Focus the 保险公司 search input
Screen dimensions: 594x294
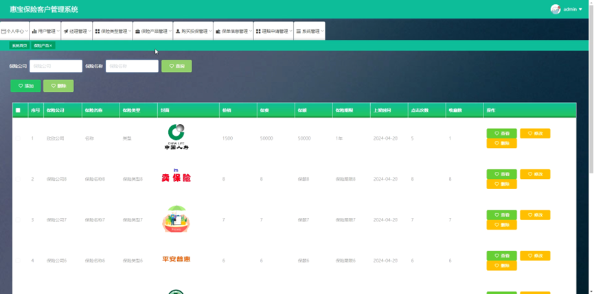[x=56, y=66]
